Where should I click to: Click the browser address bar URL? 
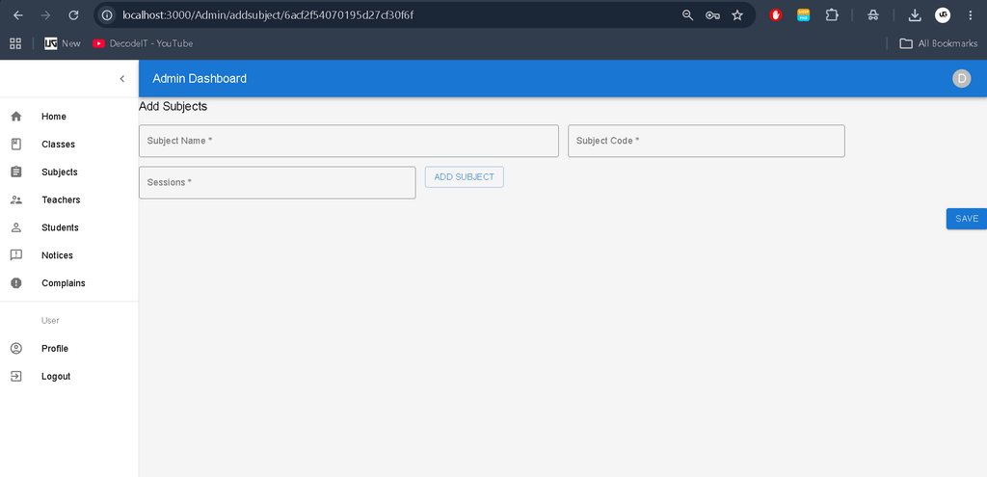point(268,15)
